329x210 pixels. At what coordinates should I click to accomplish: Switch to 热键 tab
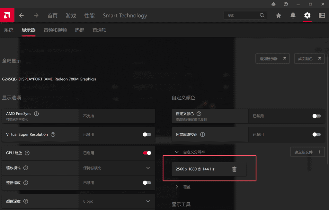point(80,30)
